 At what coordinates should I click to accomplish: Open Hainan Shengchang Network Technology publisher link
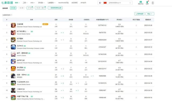(x=31, y=99)
